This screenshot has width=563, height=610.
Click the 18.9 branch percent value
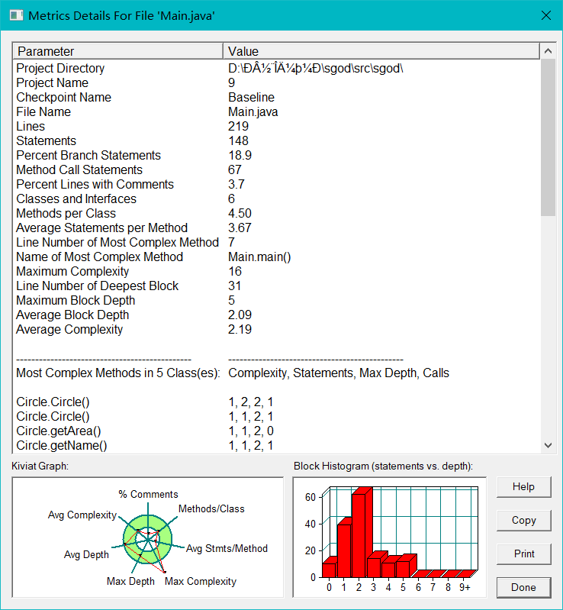pyautogui.click(x=240, y=155)
